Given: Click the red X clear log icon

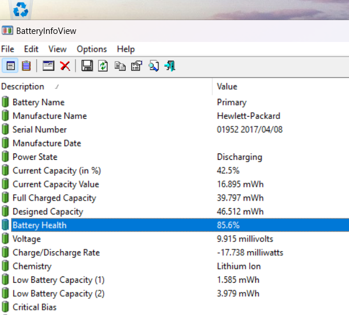Looking at the screenshot, I should pos(65,66).
